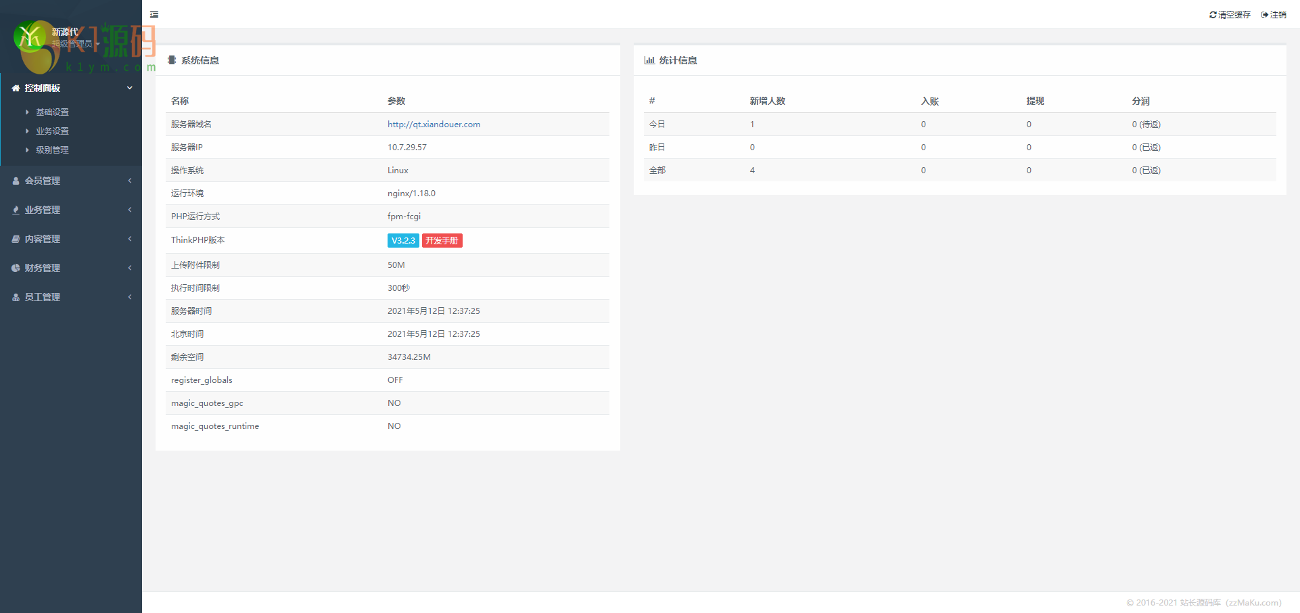Click the icon beside 业务管理
1300x613 pixels.
coord(16,210)
